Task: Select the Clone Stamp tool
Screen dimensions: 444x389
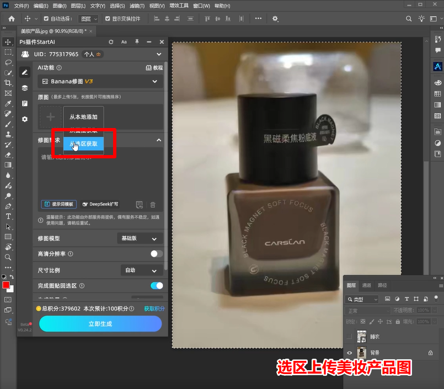Action: [x=8, y=134]
